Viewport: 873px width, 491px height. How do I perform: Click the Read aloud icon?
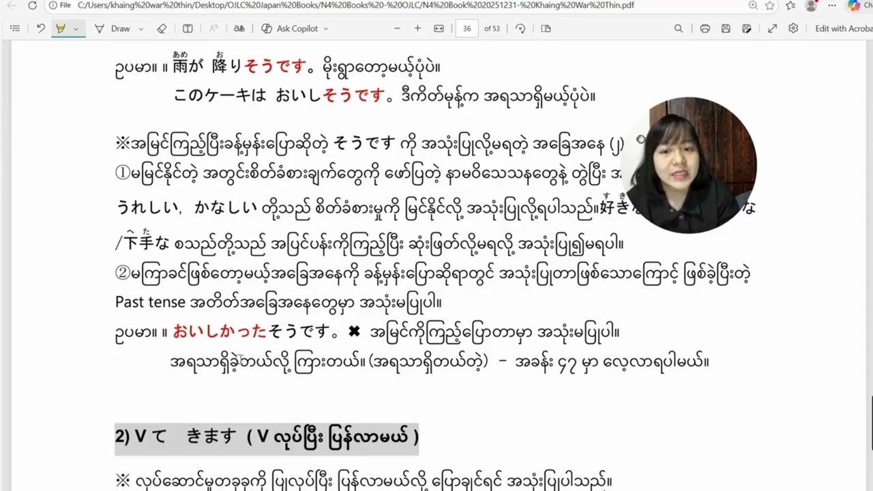pyautogui.click(x=213, y=29)
